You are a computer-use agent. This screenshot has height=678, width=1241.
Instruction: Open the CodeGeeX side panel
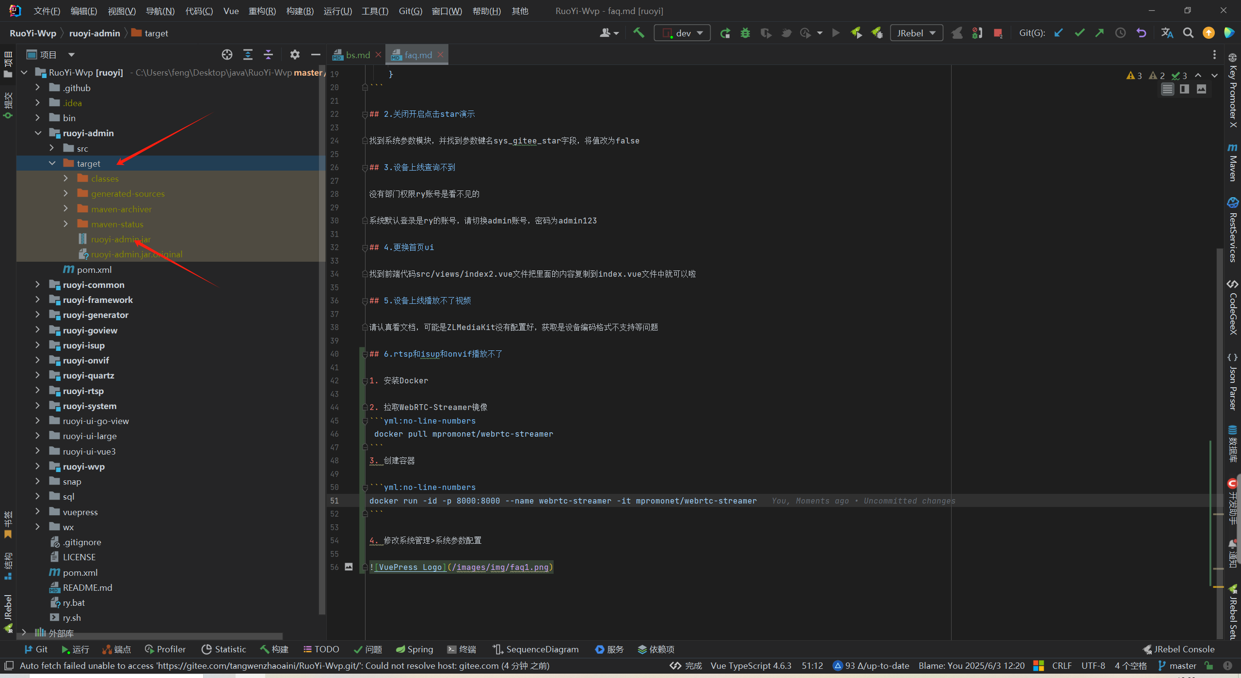(1232, 307)
